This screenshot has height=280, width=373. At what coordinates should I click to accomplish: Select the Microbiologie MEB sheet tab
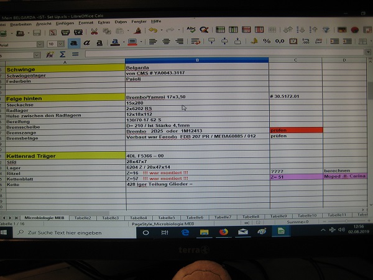coord(44,218)
